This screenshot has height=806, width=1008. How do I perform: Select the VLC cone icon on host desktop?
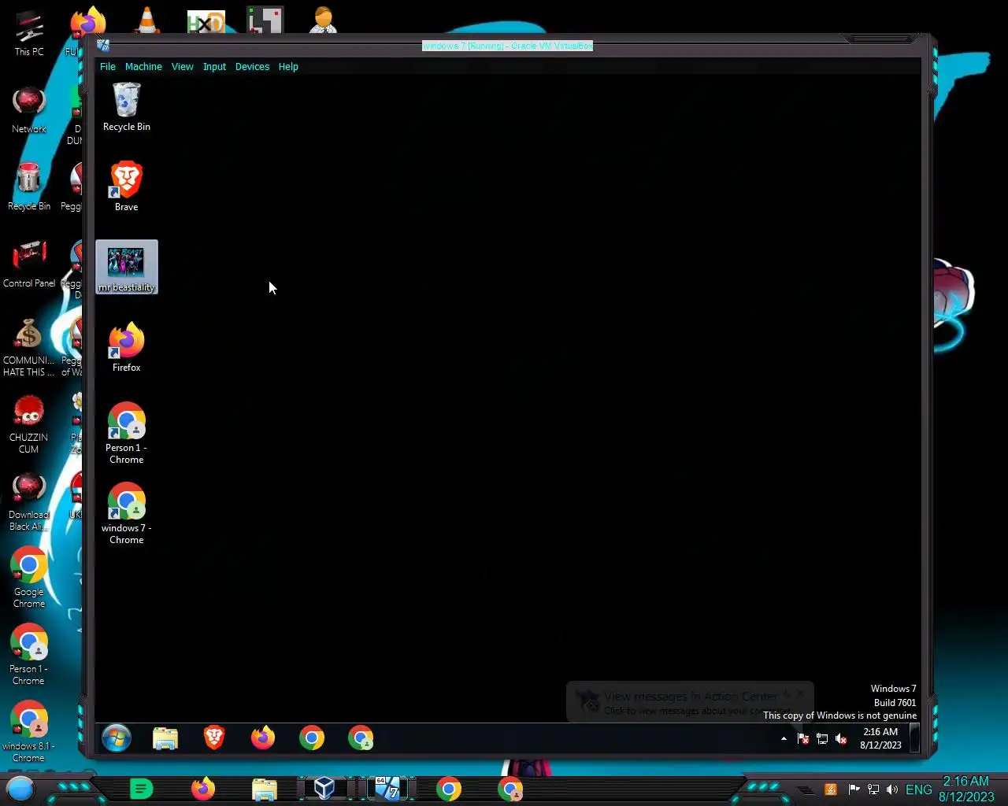(146, 19)
